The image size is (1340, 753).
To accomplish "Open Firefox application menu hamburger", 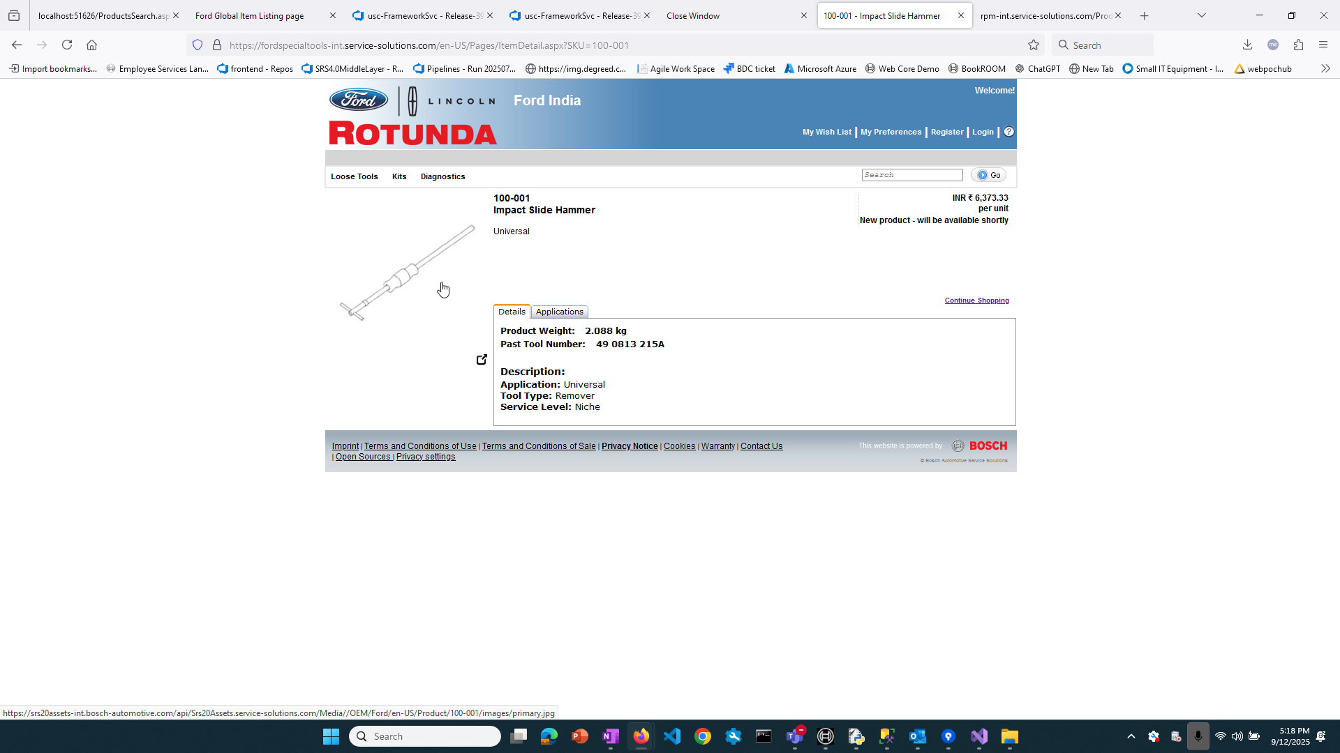I will (1323, 45).
